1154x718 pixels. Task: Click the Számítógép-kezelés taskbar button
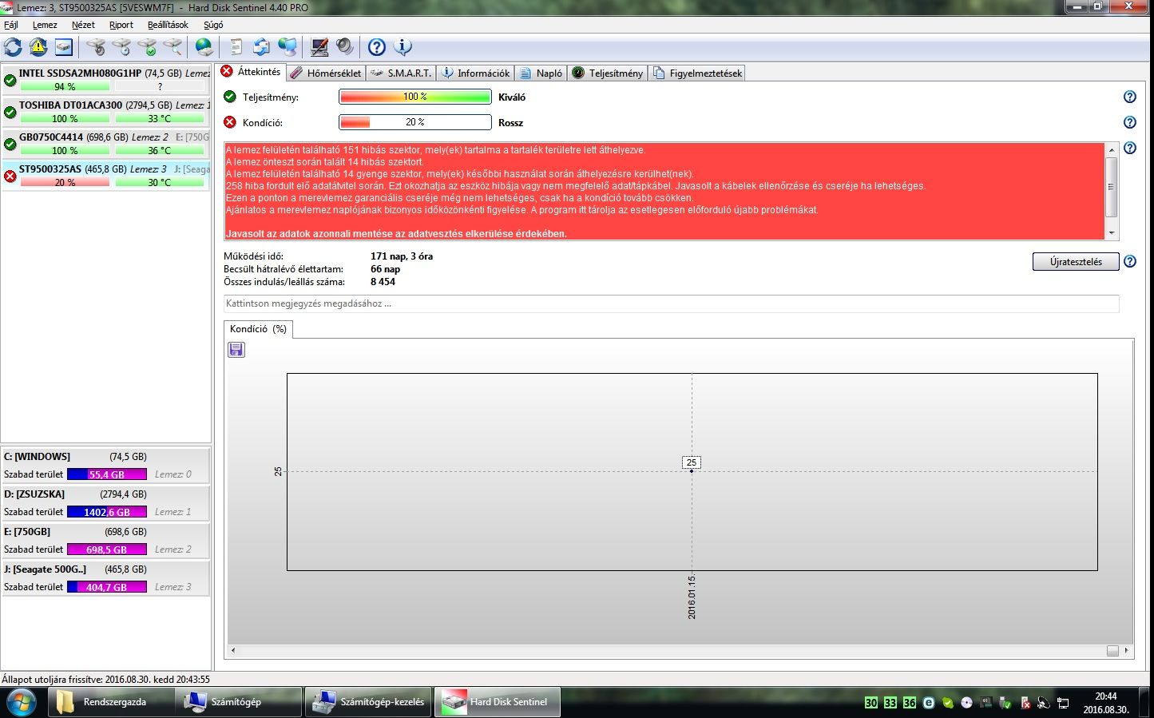[x=368, y=702]
